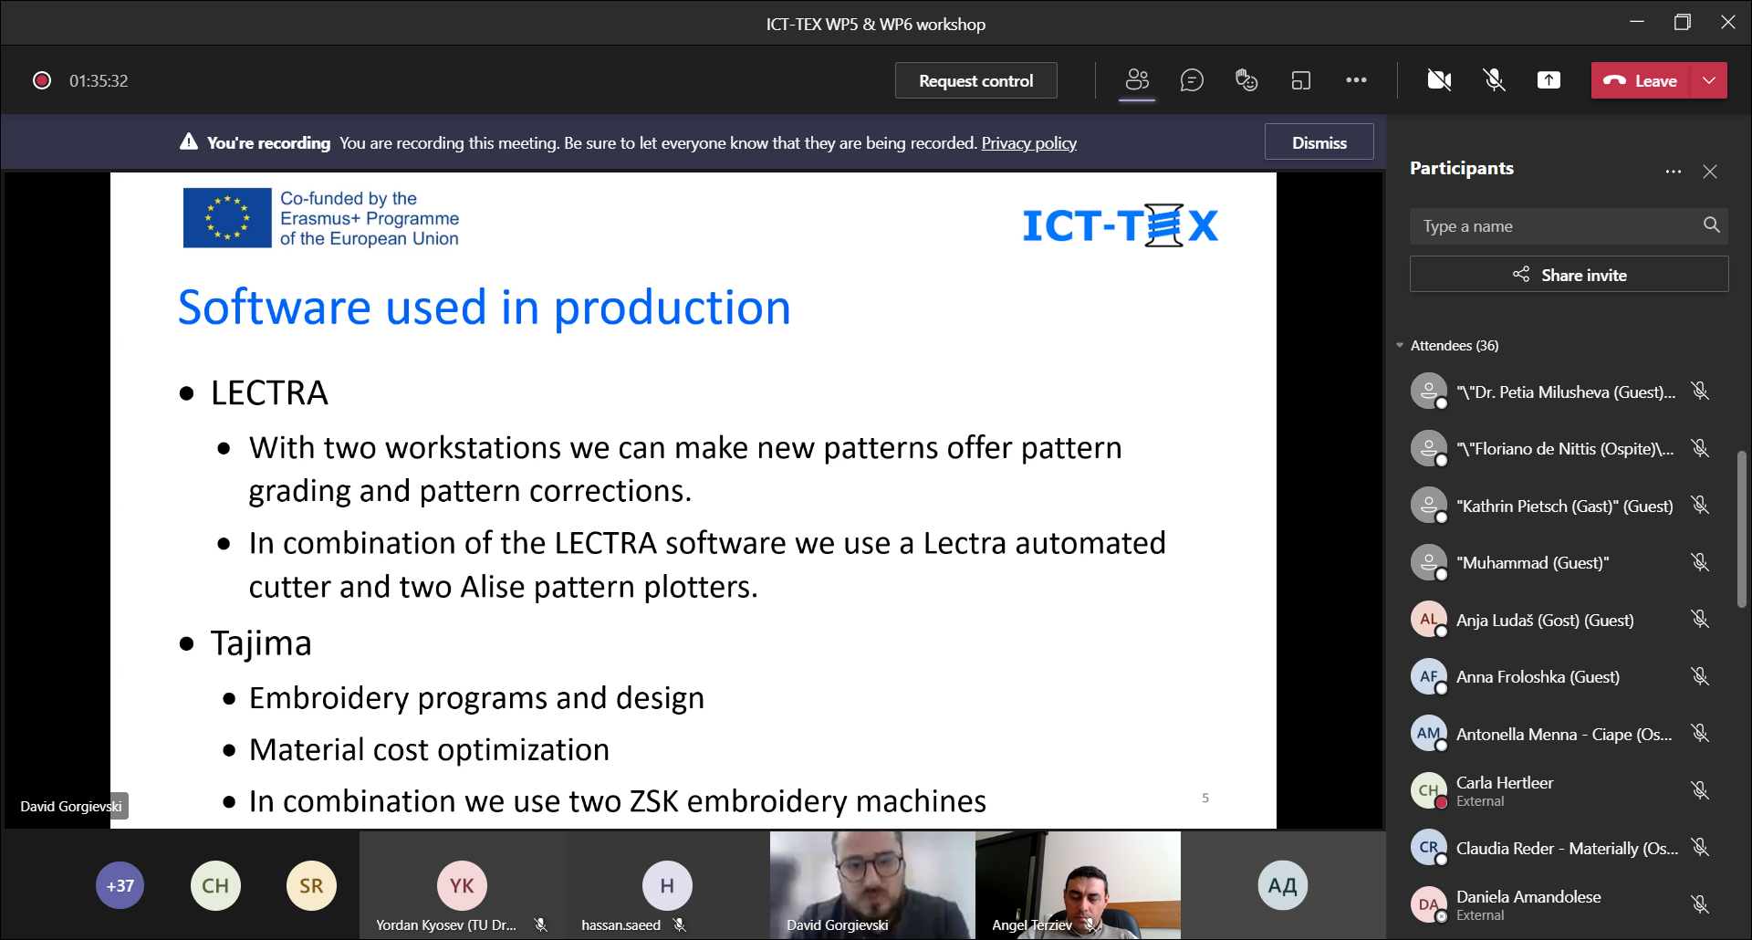Unmute your microphone

[x=1494, y=80]
